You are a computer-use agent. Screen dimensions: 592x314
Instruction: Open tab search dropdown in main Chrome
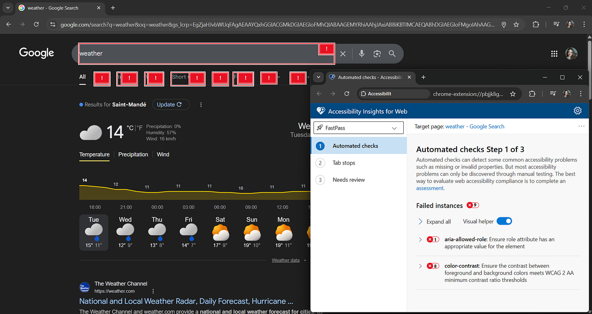8,8
